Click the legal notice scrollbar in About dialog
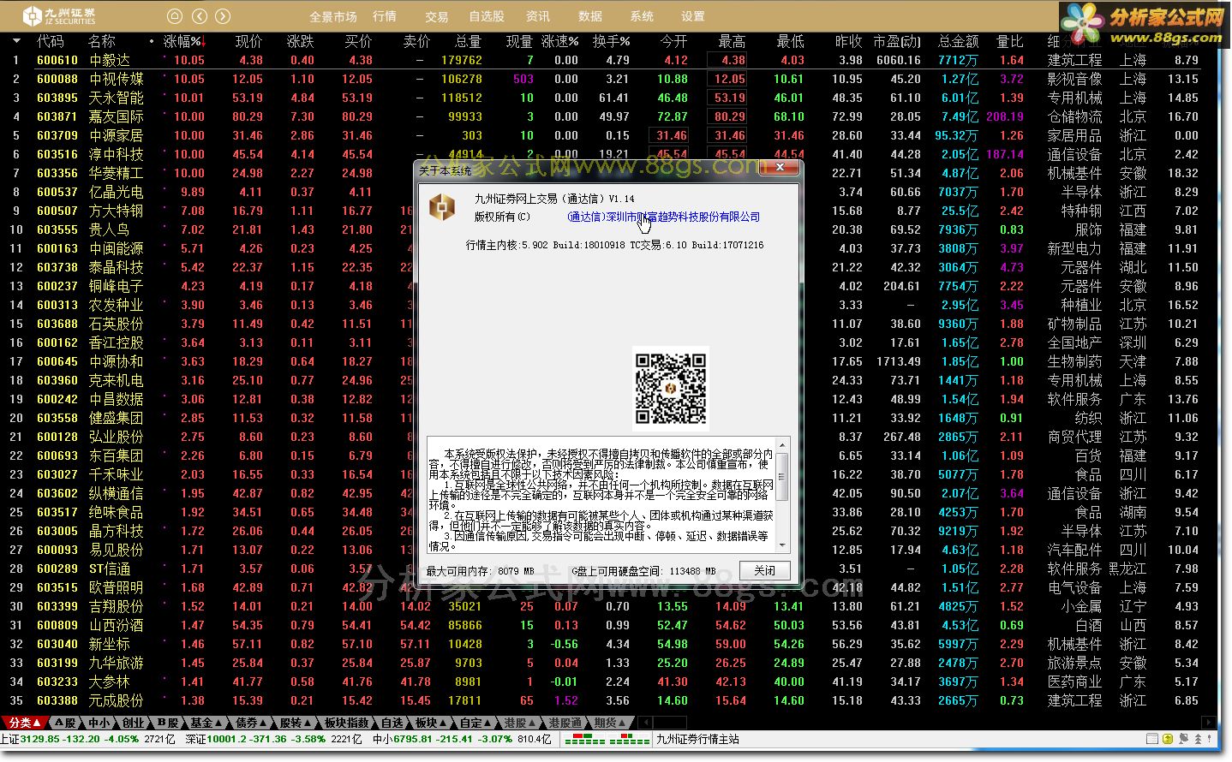 coord(782,494)
